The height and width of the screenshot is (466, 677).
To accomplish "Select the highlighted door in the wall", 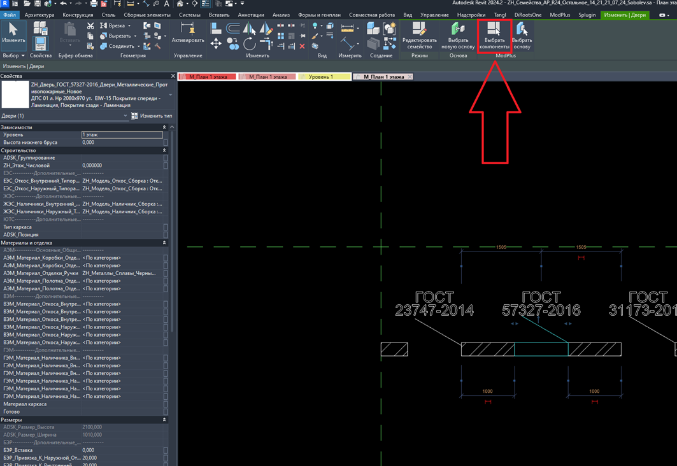I will tap(541, 349).
